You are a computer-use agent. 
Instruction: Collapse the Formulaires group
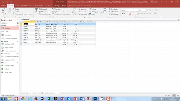(x=17, y=54)
